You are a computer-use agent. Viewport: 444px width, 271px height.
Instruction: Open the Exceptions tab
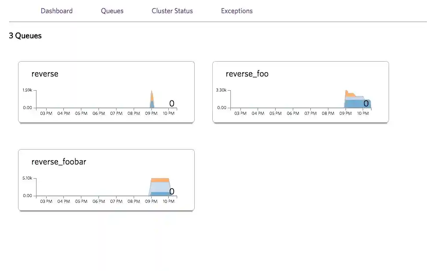(x=237, y=11)
